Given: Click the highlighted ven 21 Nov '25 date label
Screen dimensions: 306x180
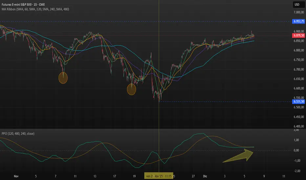Looking at the screenshot, I should [x=159, y=176].
